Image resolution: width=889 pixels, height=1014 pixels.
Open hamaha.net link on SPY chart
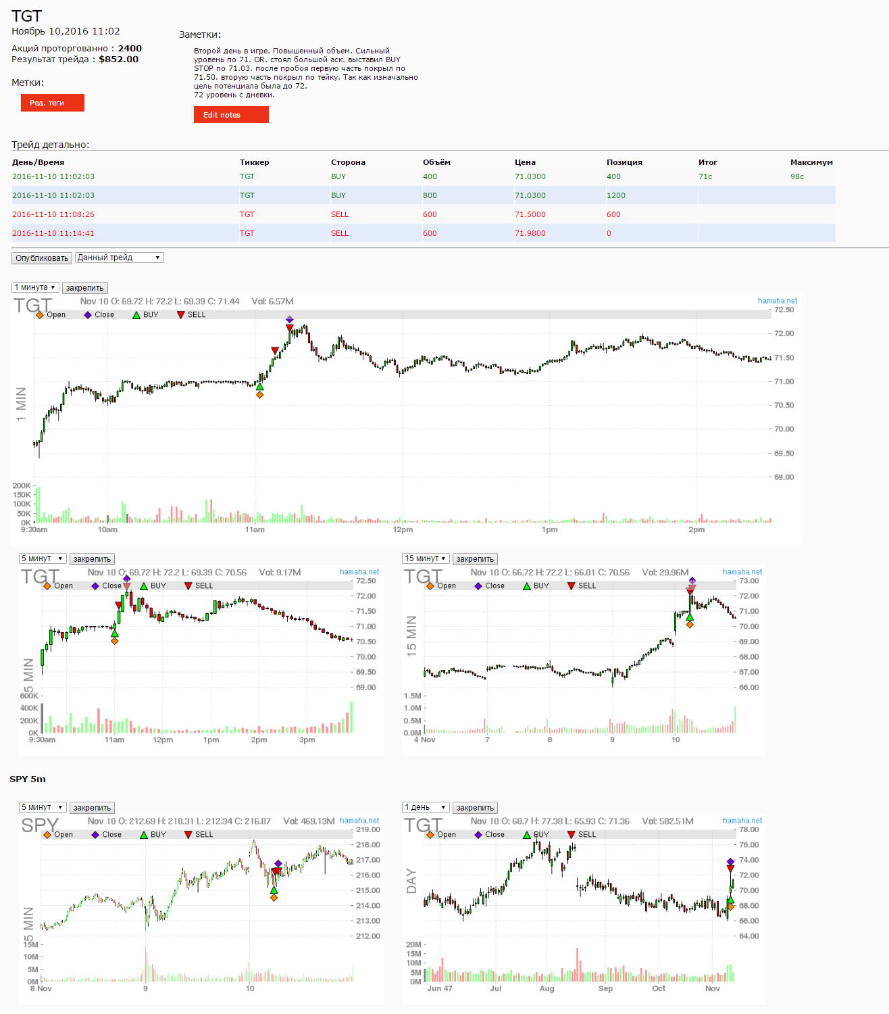[x=359, y=821]
